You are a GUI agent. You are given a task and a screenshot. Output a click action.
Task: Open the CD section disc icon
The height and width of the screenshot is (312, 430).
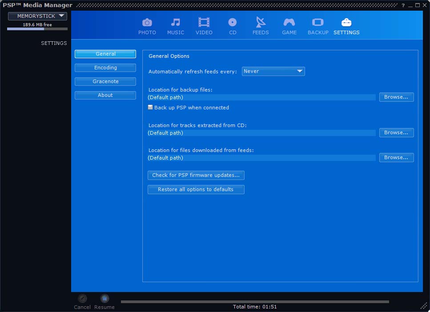232,23
